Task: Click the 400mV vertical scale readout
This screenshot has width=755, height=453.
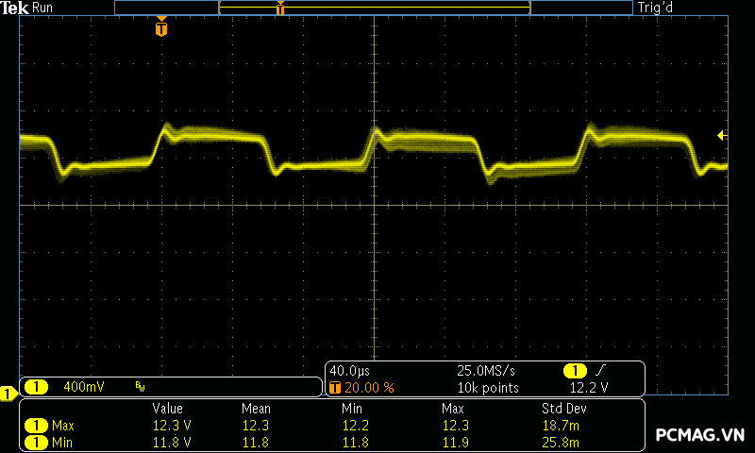Action: [84, 387]
